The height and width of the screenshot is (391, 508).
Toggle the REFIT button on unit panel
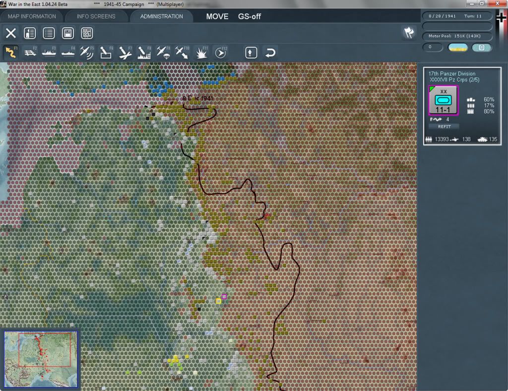click(x=444, y=127)
